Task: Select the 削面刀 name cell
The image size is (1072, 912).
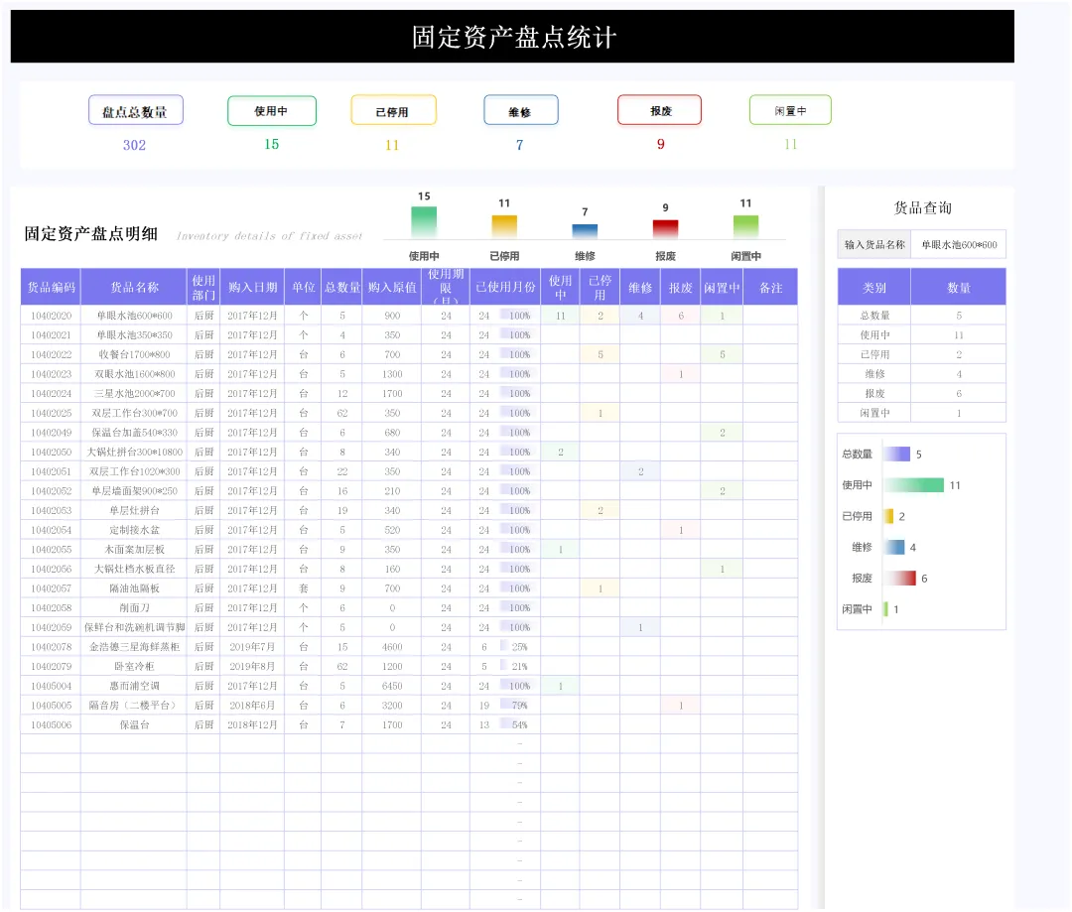Action: point(134,607)
